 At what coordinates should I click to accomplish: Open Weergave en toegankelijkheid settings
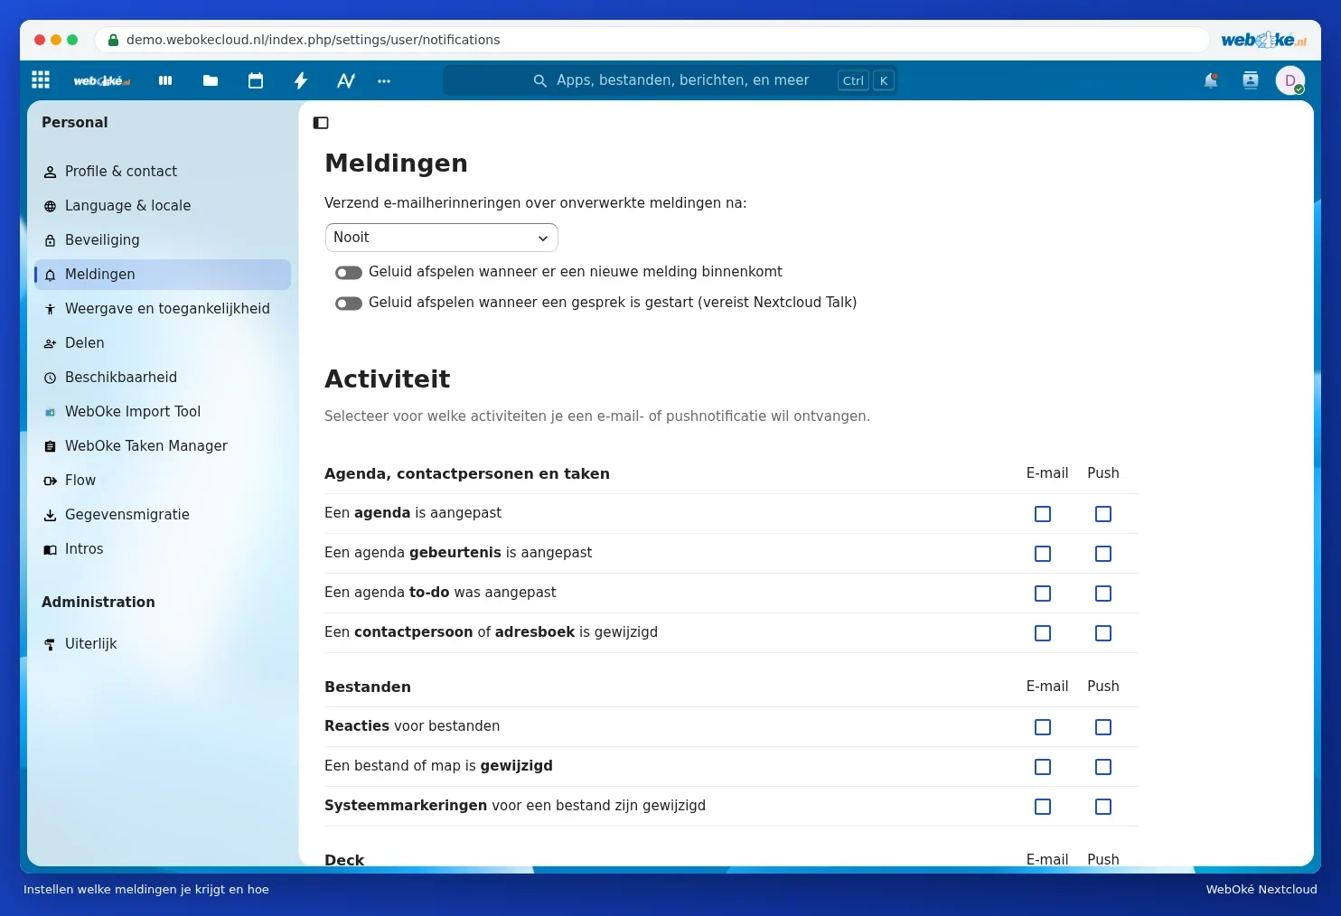(163, 309)
